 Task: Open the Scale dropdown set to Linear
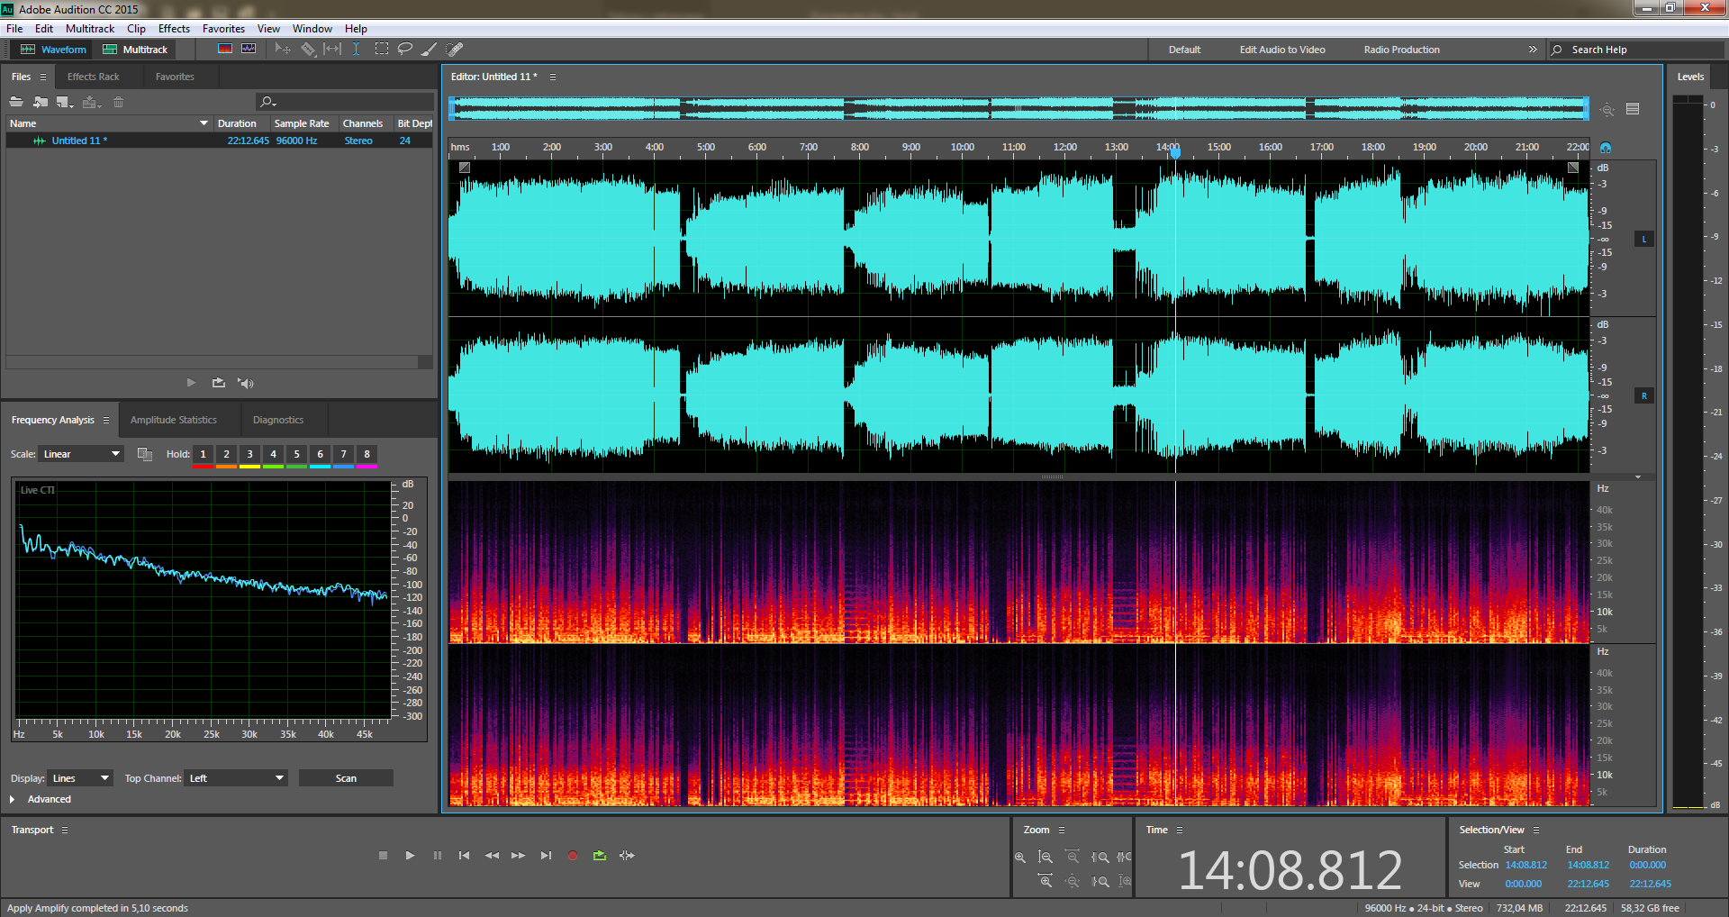[x=81, y=454]
